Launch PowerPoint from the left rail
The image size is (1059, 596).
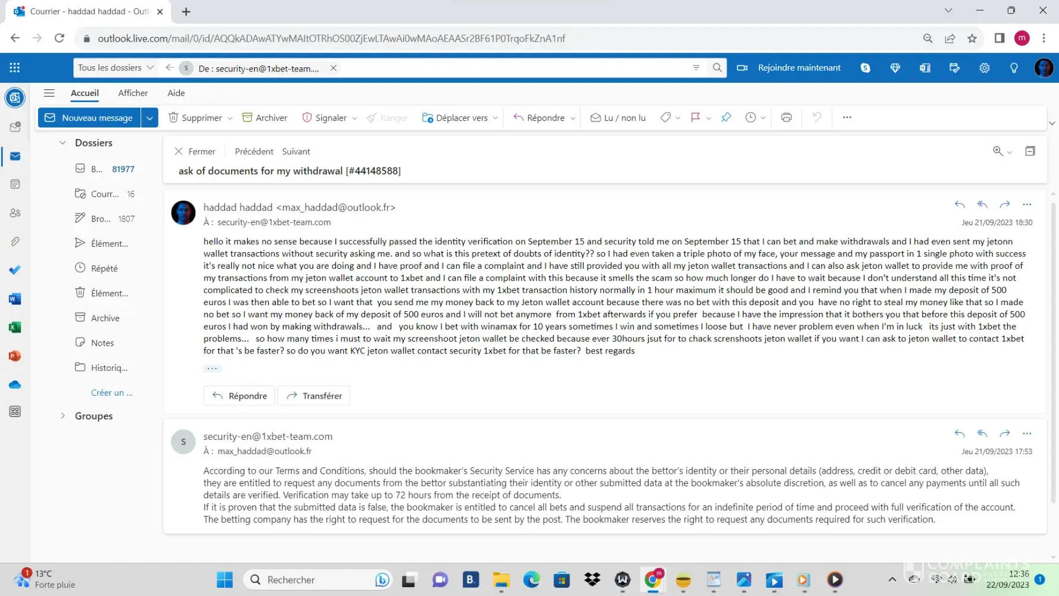tap(15, 356)
